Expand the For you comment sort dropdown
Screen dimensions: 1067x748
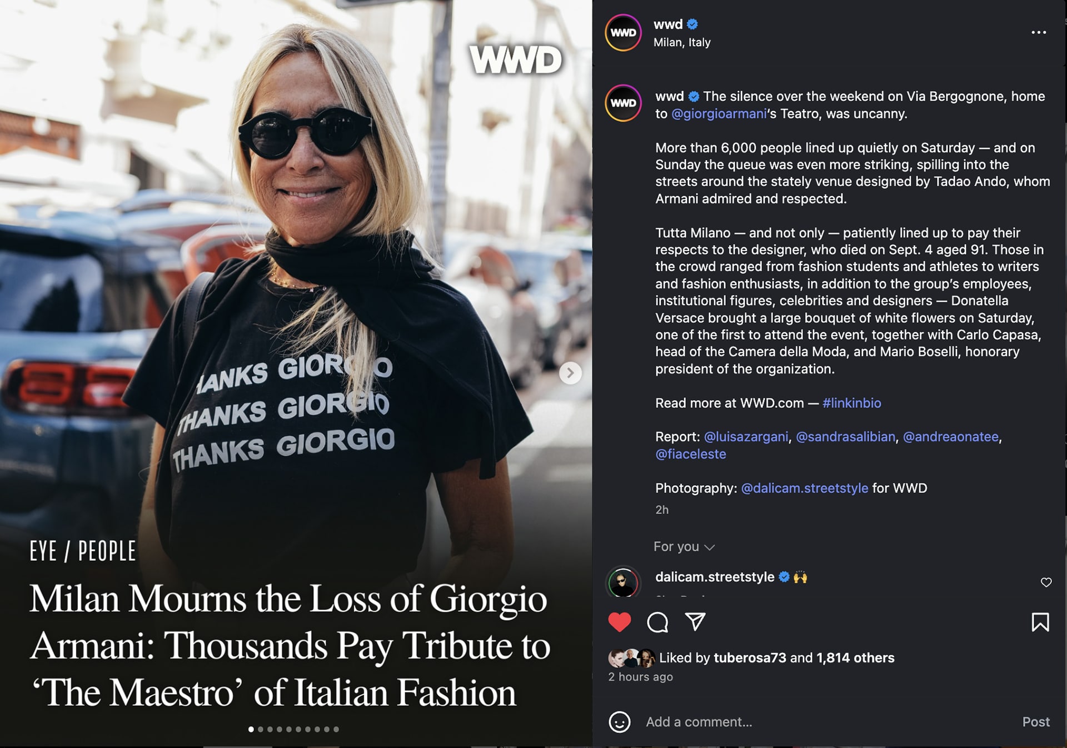684,547
